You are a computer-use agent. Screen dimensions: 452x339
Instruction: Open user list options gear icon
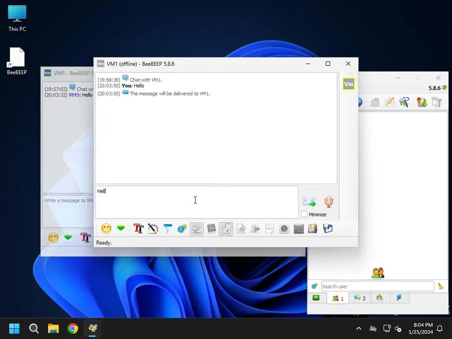[x=314, y=286]
